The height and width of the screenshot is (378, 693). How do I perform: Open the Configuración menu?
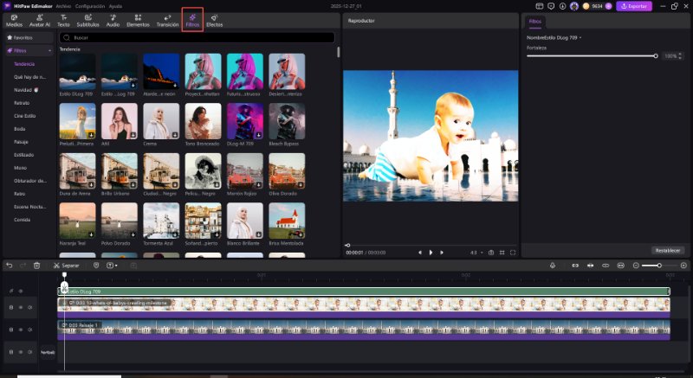pyautogui.click(x=90, y=6)
